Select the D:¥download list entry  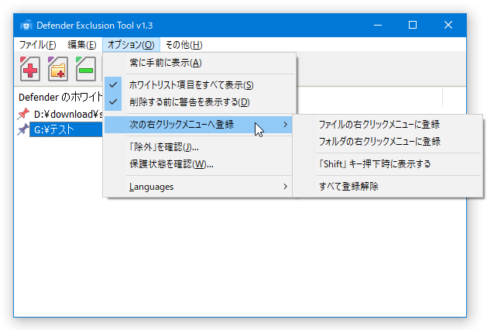[67, 114]
